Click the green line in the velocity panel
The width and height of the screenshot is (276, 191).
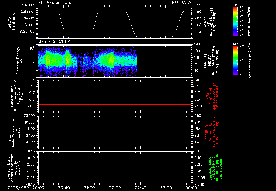[114, 171]
